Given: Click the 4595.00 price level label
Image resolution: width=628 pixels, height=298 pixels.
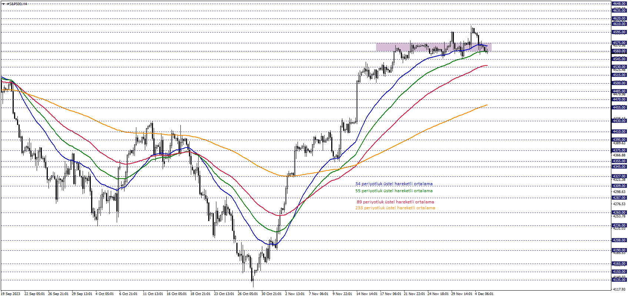Looking at the screenshot, I should [x=619, y=32].
